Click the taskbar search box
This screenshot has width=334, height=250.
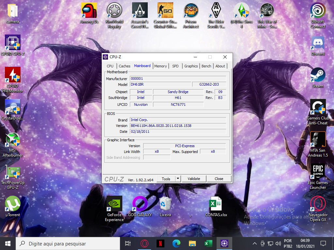pyautogui.click(x=68, y=243)
